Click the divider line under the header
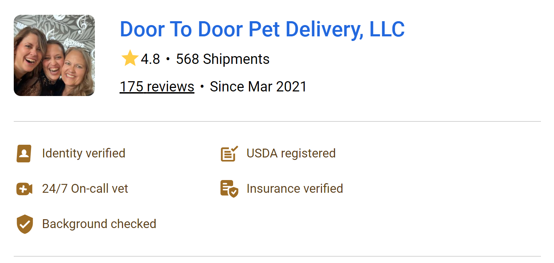Image resolution: width=554 pixels, height=263 pixels. 277,121
